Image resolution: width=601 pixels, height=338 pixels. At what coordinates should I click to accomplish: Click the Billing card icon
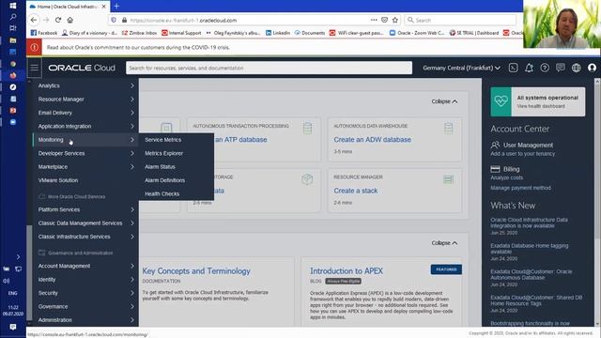pyautogui.click(x=495, y=169)
